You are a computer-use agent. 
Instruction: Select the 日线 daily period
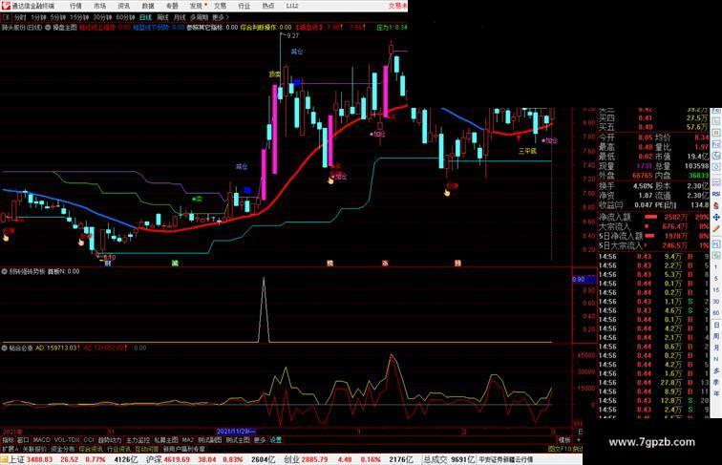click(x=145, y=17)
